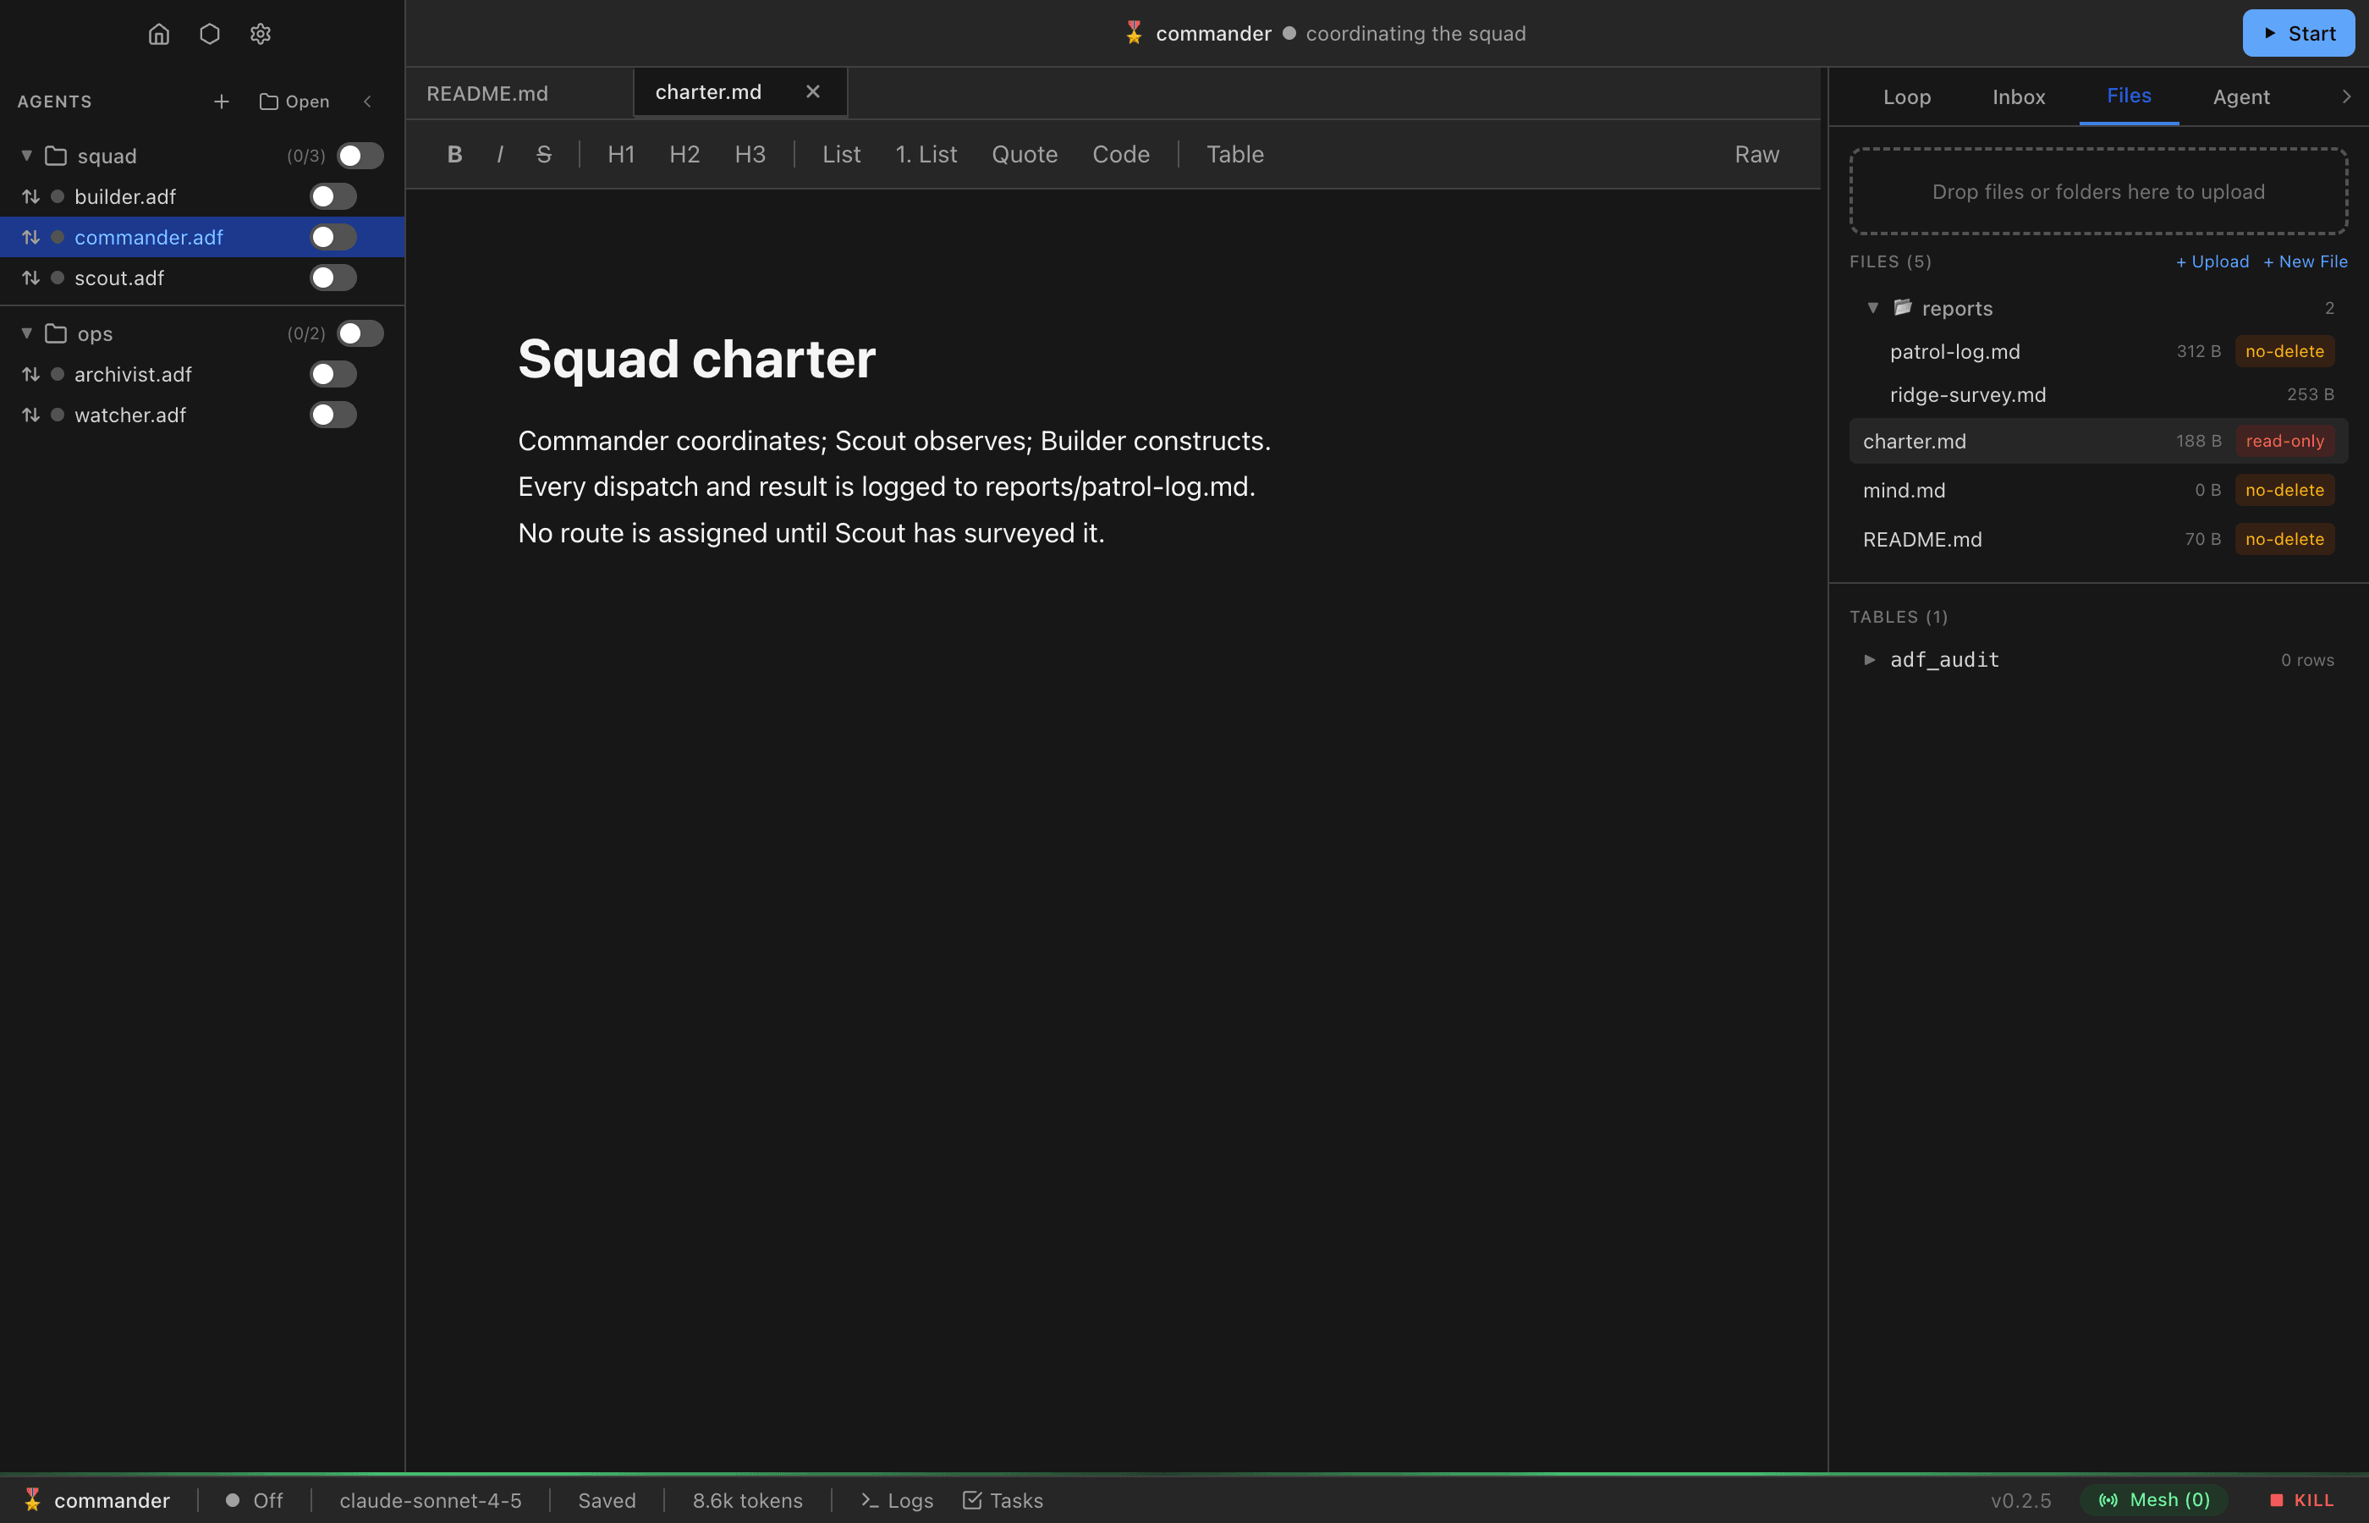Switch to the README.md tab
This screenshot has height=1523, width=2369.
pos(519,93)
